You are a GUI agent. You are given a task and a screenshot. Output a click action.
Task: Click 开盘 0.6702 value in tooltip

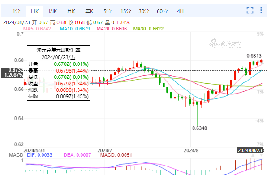coord(71,64)
